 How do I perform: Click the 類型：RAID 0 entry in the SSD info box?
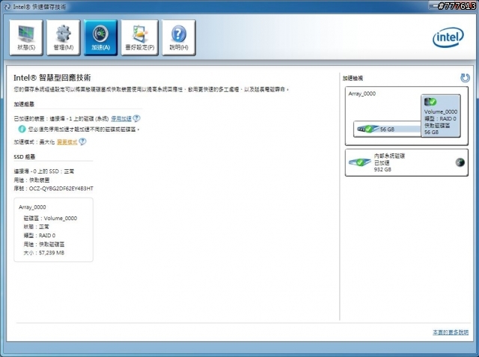40,236
